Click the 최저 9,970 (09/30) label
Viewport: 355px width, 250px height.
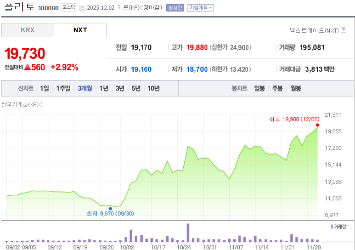pos(110,214)
